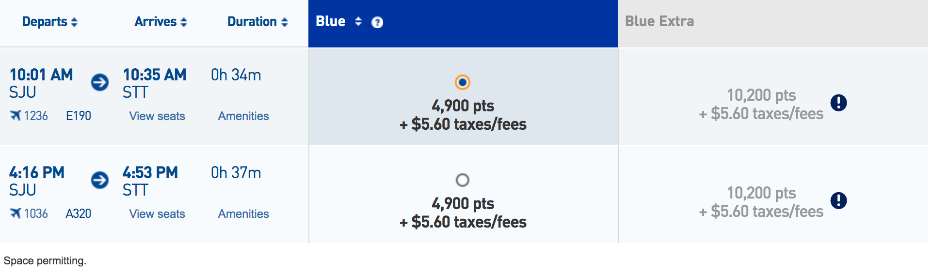The height and width of the screenshot is (275, 932).
Task: View seats for the 10:01 AM flight
Action: coord(157,116)
